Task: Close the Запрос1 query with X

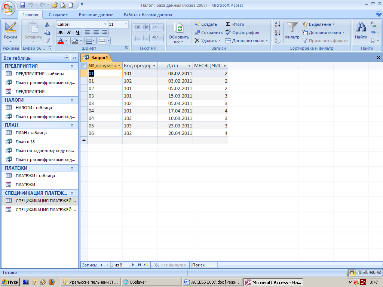Action: coord(379,57)
